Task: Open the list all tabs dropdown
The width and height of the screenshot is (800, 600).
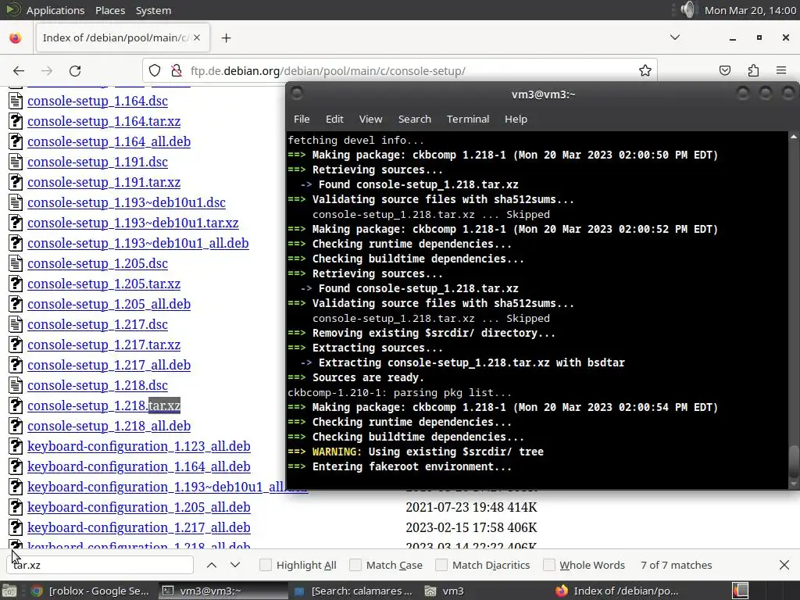Action: 674,37
